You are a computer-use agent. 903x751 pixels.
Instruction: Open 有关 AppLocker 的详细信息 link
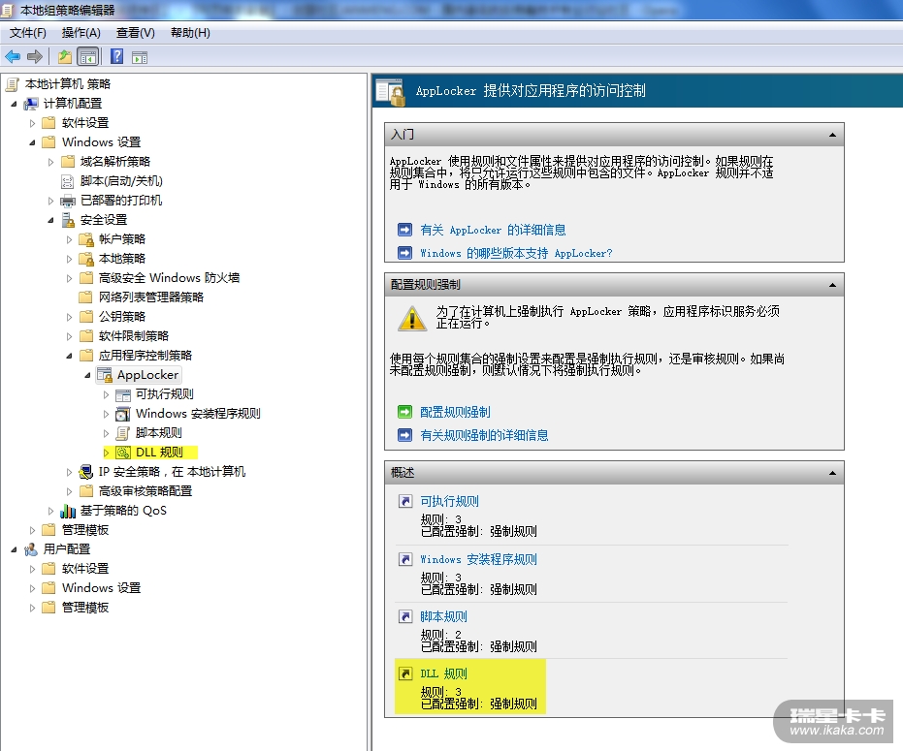tap(493, 231)
